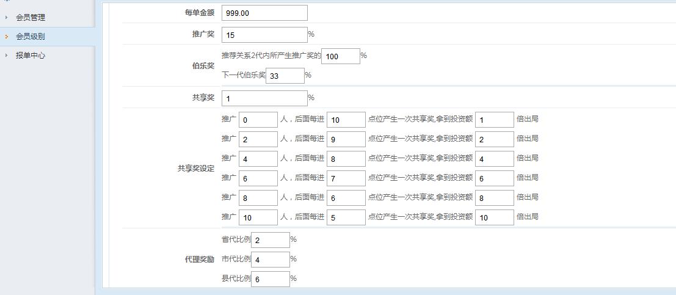Click the 共享奖 percentage input field
This screenshot has height=295, width=676.
point(264,98)
